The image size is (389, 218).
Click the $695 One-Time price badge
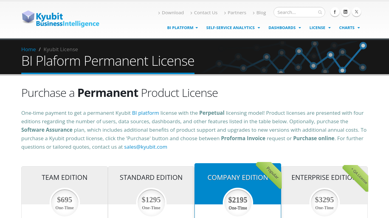click(x=64, y=203)
